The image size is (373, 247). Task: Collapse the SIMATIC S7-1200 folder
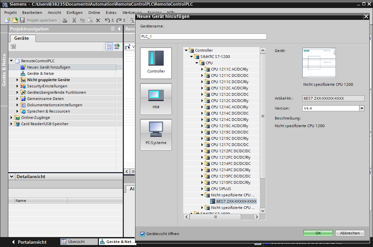coord(191,57)
